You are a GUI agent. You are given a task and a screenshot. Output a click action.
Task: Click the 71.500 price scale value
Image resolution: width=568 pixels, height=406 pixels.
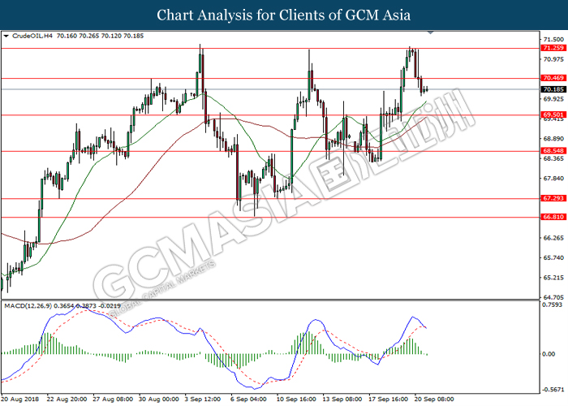coord(553,40)
